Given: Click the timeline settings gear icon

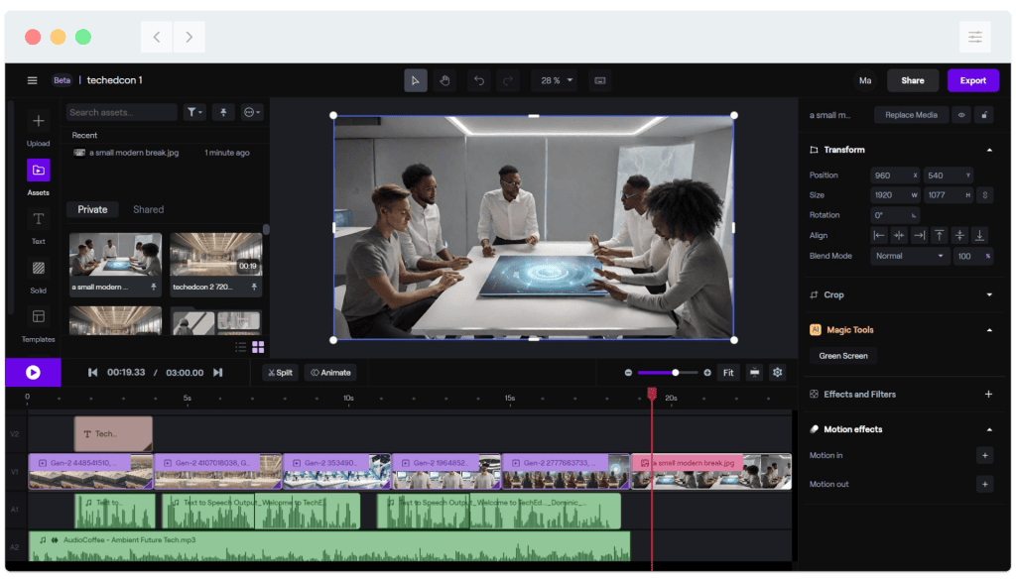Looking at the screenshot, I should pos(776,372).
